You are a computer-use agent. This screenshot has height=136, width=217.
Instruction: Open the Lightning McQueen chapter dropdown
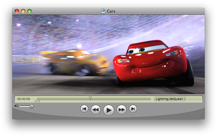click(170, 99)
